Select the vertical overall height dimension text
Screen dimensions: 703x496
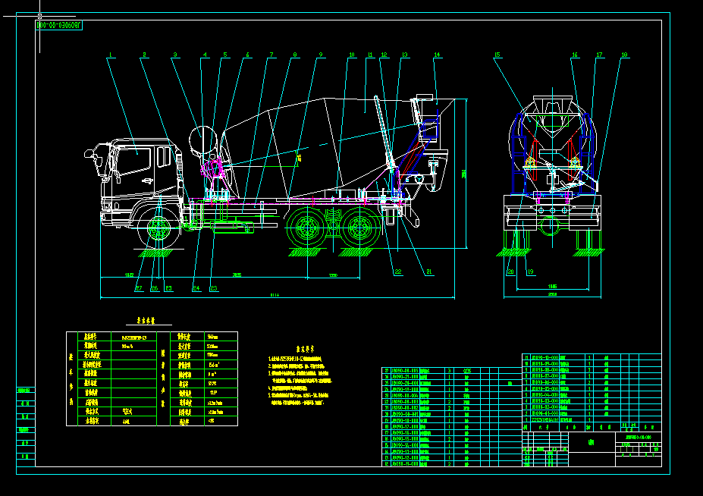tap(464, 174)
